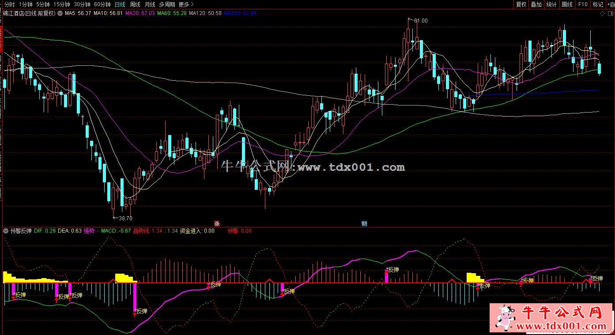Select the 1分钟 period tab
Screen dimensions: 615x335
[26, 4]
